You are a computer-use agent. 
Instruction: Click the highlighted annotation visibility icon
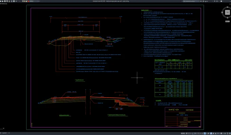coord(211,133)
